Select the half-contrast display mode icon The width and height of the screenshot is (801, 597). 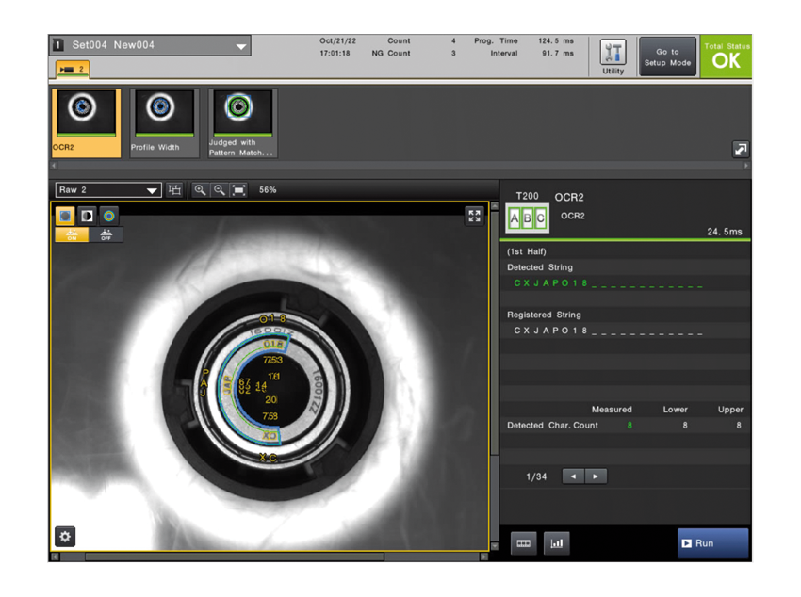(x=88, y=216)
